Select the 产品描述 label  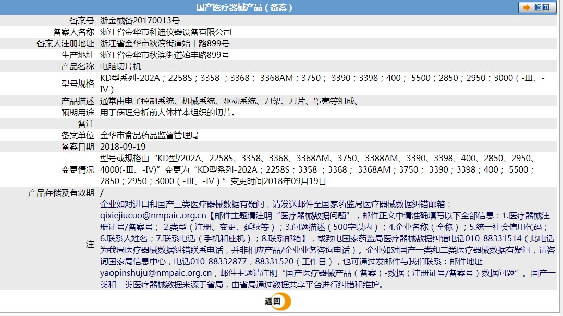[78, 101]
